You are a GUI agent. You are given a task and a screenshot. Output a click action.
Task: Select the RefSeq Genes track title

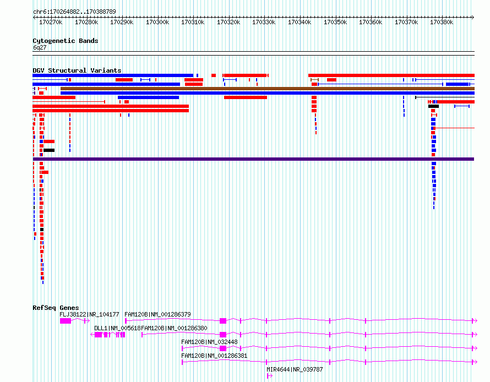pyautogui.click(x=56, y=308)
